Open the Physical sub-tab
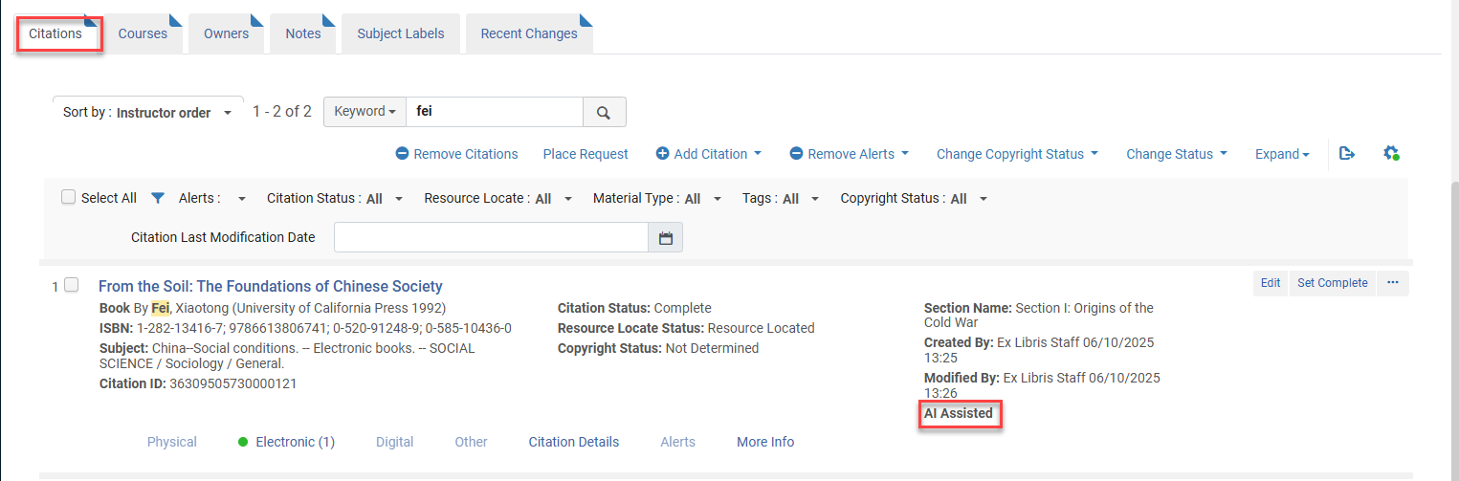Viewport: 1459px width, 481px height. [172, 442]
